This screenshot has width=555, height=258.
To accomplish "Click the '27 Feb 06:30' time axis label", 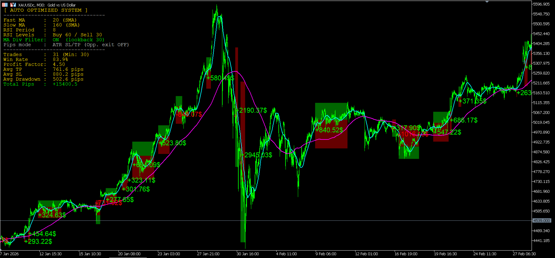I will point(524,254).
